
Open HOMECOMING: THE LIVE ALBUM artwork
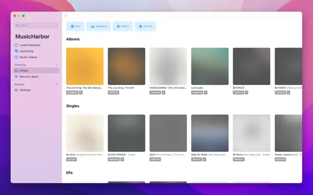(168, 66)
